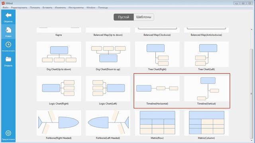255x143 pixels.
Task: Select the Timeline(Vertical) thumbnail
Action: 206,89
